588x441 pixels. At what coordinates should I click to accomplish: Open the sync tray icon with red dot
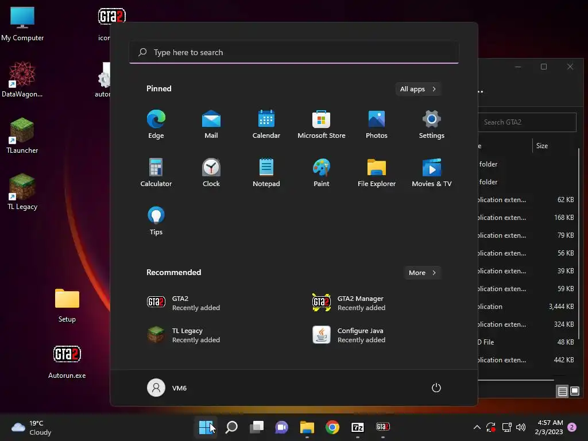(x=491, y=427)
